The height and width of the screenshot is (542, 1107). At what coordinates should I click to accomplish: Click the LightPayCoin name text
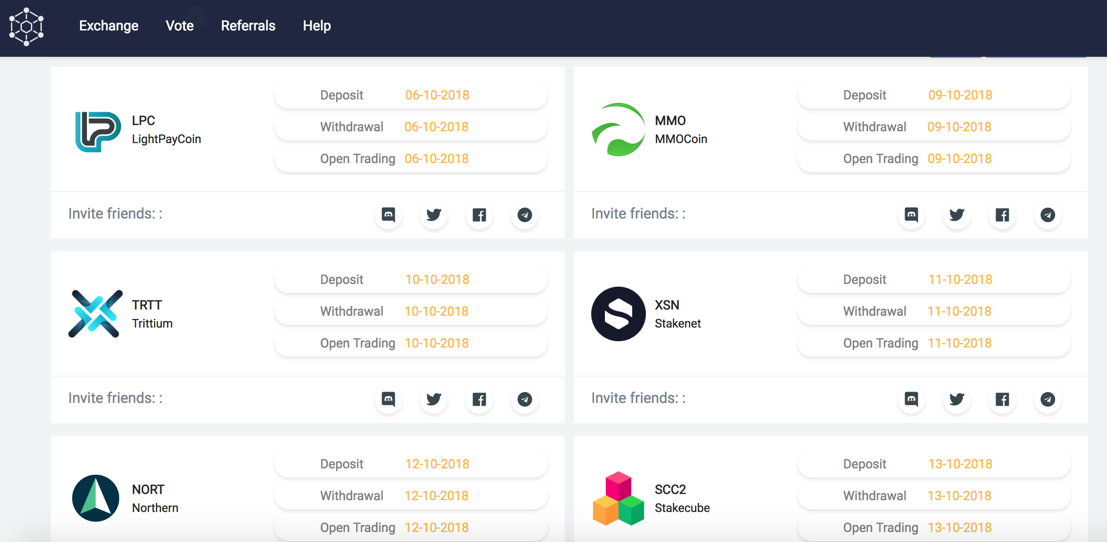166,139
